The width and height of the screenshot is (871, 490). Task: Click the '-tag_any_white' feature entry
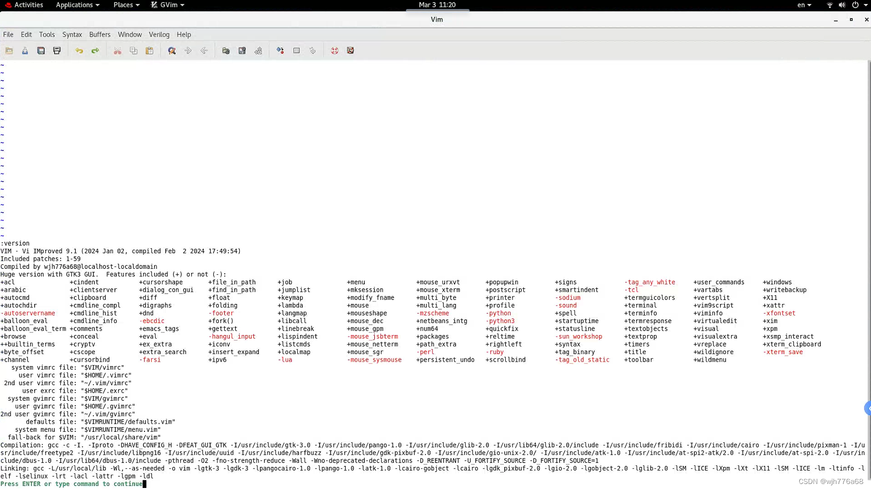tap(650, 282)
